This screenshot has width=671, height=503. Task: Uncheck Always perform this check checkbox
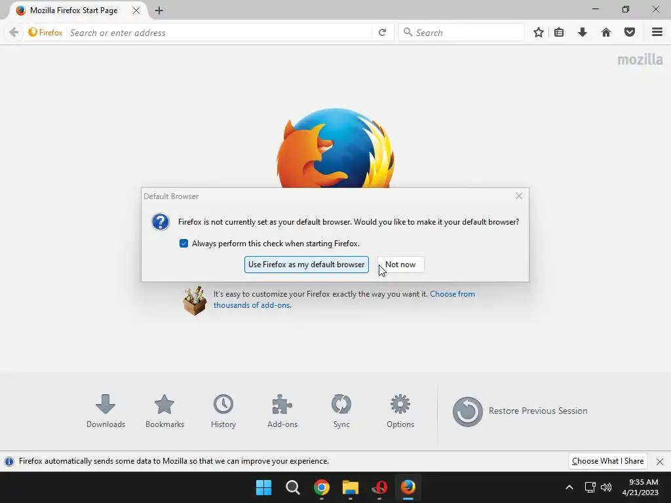[x=183, y=244]
